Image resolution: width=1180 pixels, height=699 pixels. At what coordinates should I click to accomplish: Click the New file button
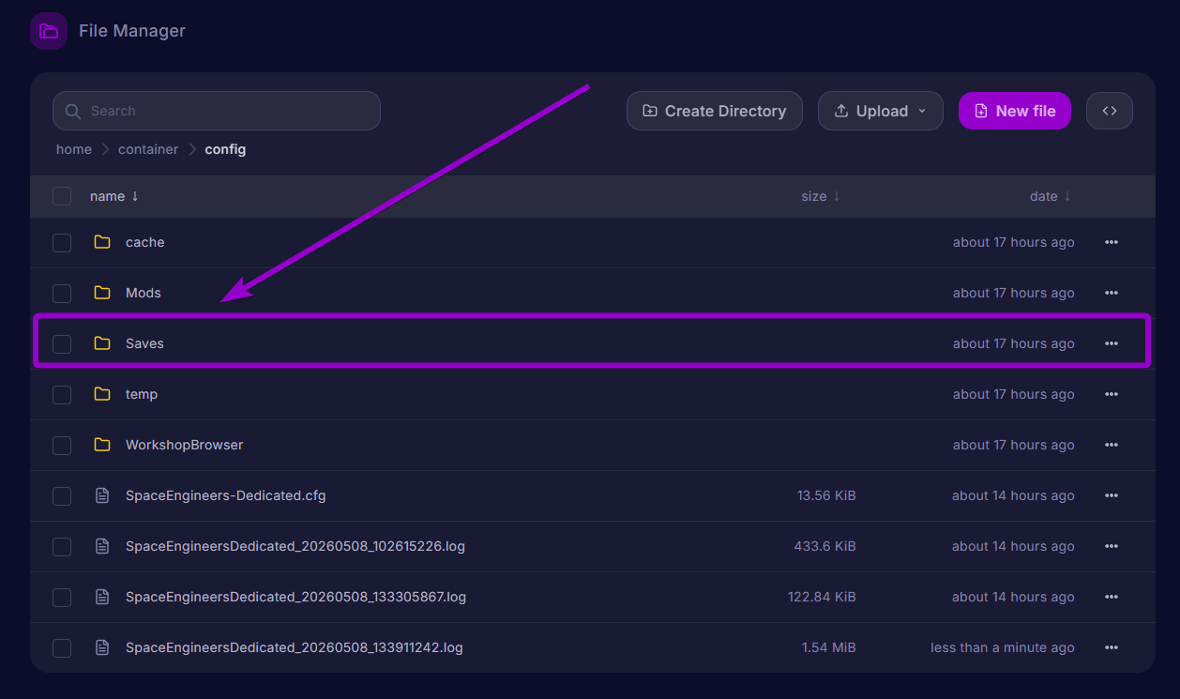point(1015,111)
